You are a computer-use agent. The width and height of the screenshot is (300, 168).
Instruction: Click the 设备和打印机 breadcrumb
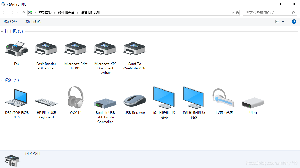point(91,13)
